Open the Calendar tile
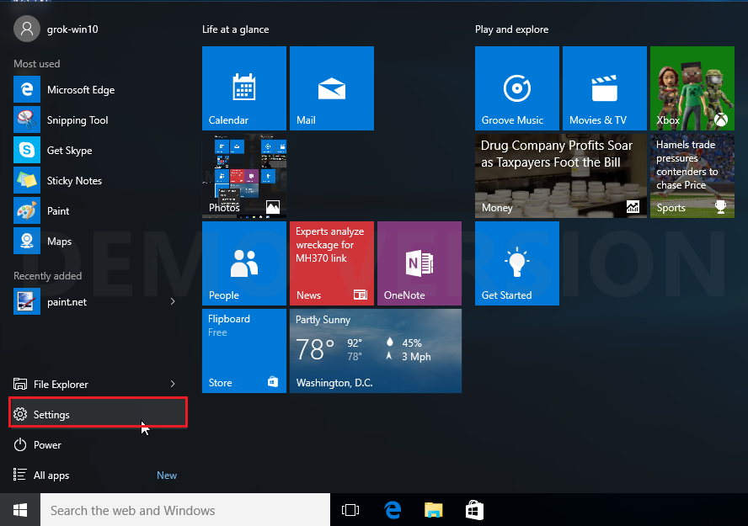The width and height of the screenshot is (748, 526). pos(244,88)
